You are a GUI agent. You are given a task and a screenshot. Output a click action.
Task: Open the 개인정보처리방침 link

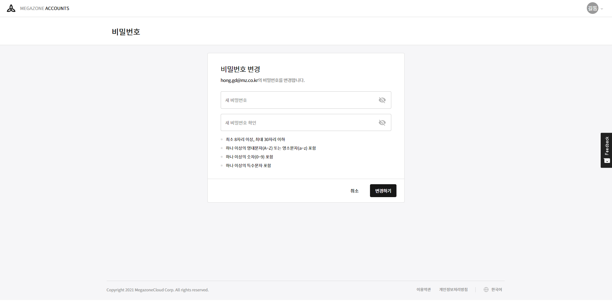[453, 290]
